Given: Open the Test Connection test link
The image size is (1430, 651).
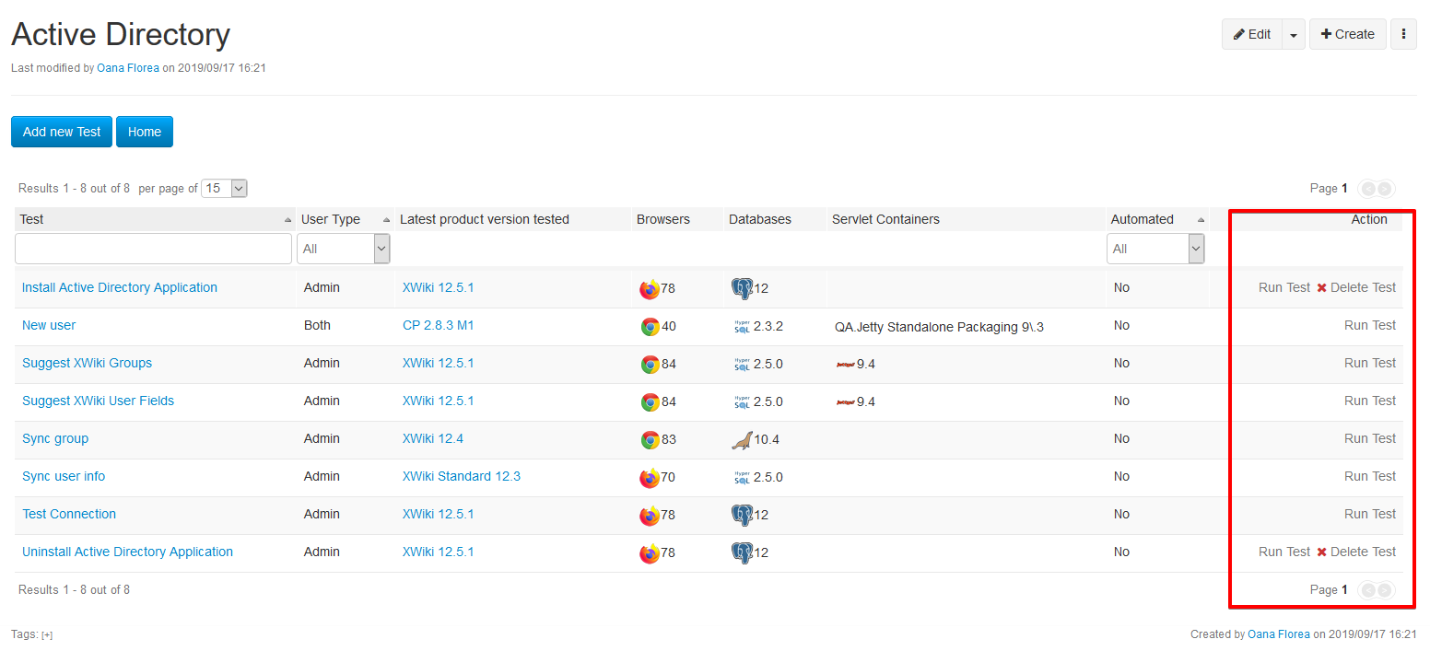Looking at the screenshot, I should (69, 514).
